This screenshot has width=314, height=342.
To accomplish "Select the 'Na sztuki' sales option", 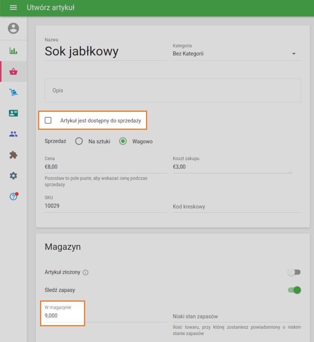I will coord(78,142).
